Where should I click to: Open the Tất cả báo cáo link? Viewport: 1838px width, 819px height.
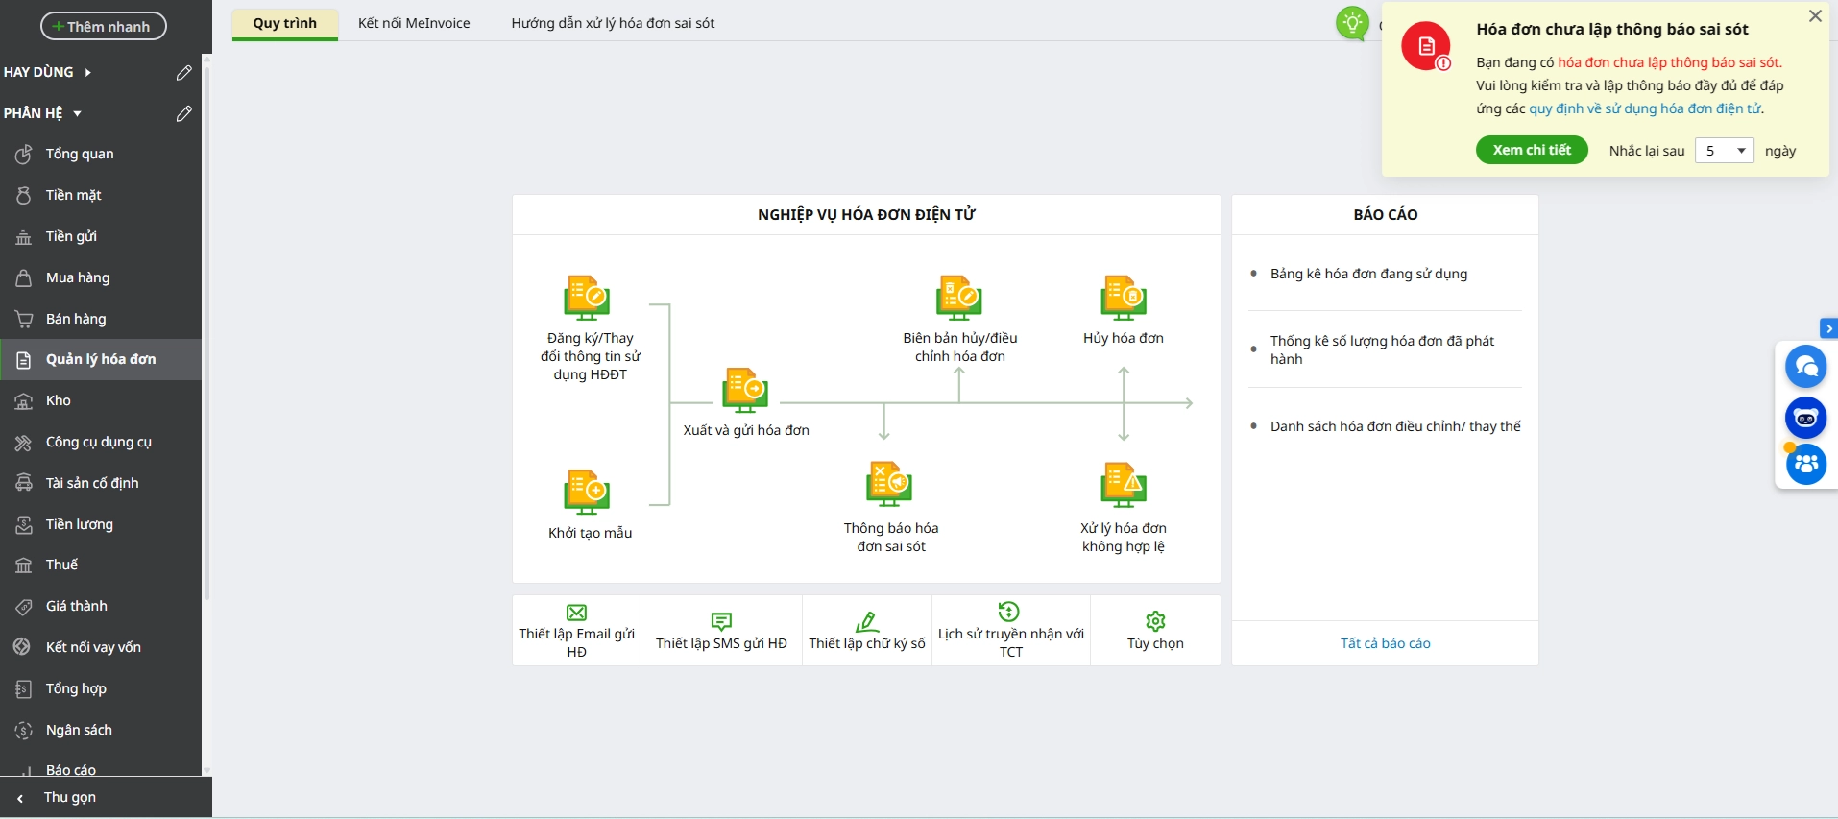click(x=1385, y=643)
